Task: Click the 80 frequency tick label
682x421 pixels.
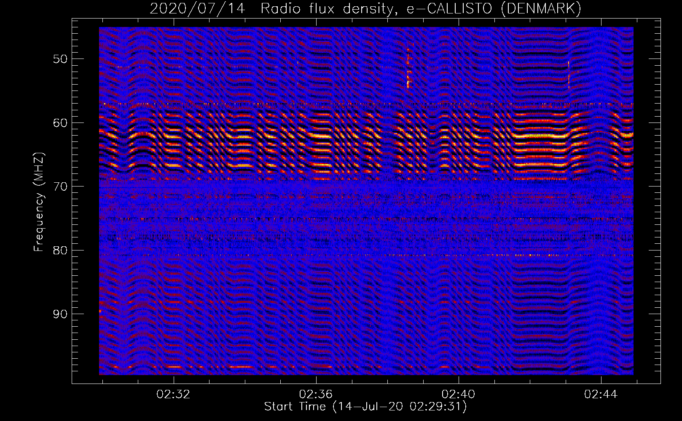Action: coord(60,250)
